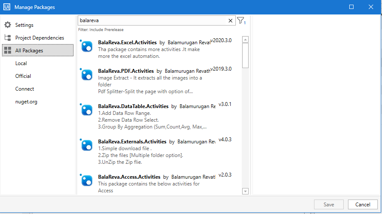Click '2.Remove Data Row Select.' description line
Viewport: 382px width, 214px height.
coord(128,120)
